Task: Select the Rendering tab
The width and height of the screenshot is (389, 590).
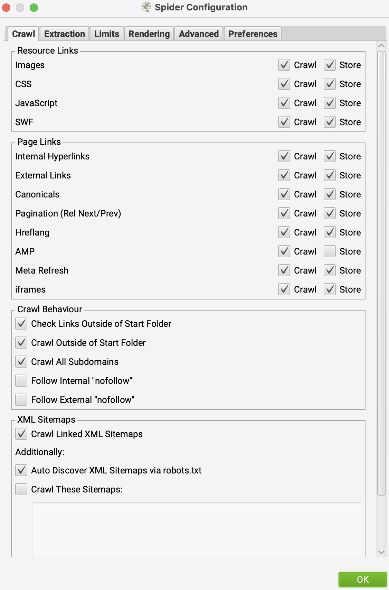Action: click(149, 34)
